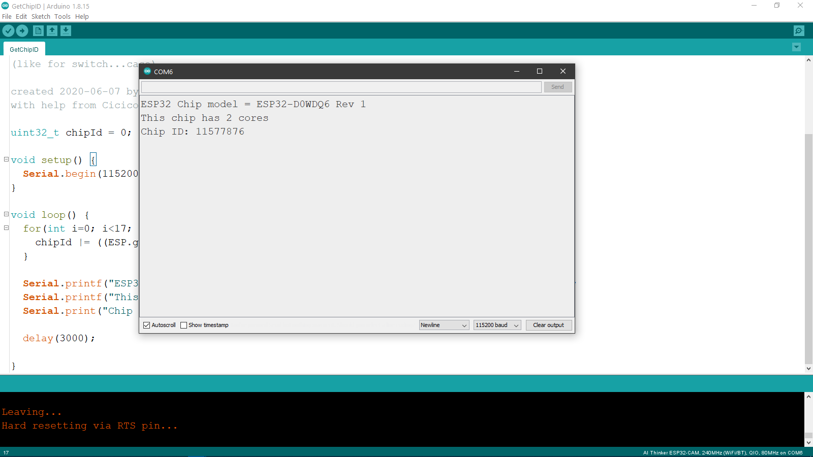Click the 'Leaving...' console line
The height and width of the screenshot is (457, 813).
pyautogui.click(x=32, y=412)
